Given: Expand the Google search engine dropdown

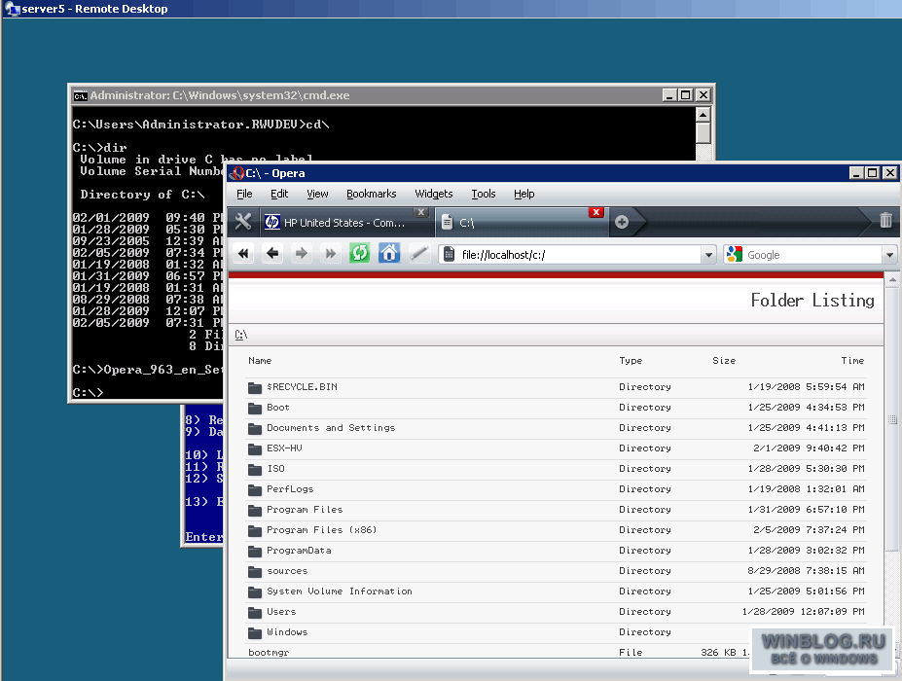Looking at the screenshot, I should [890, 254].
